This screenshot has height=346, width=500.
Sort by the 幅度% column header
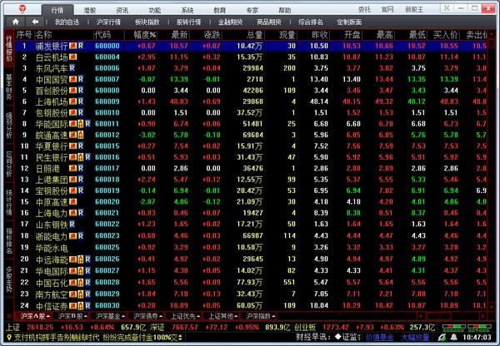click(x=145, y=34)
